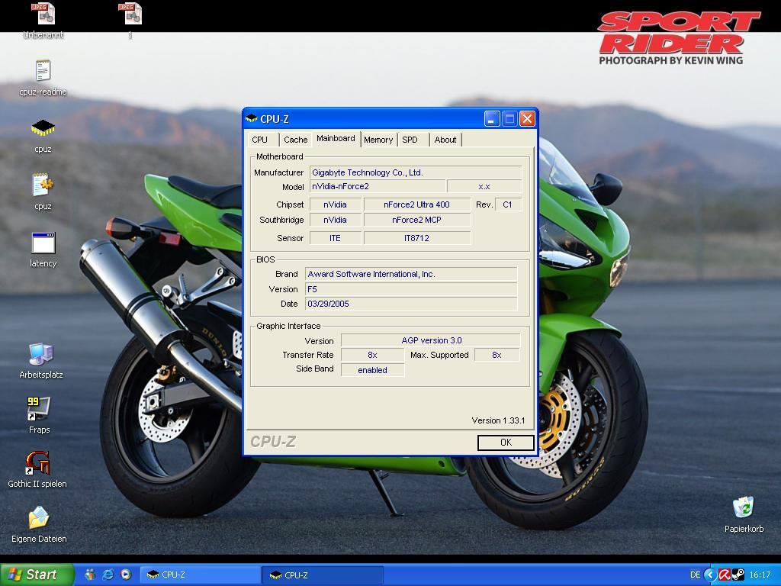Select the Mainboard tab
This screenshot has width=781, height=586.
coord(336,139)
